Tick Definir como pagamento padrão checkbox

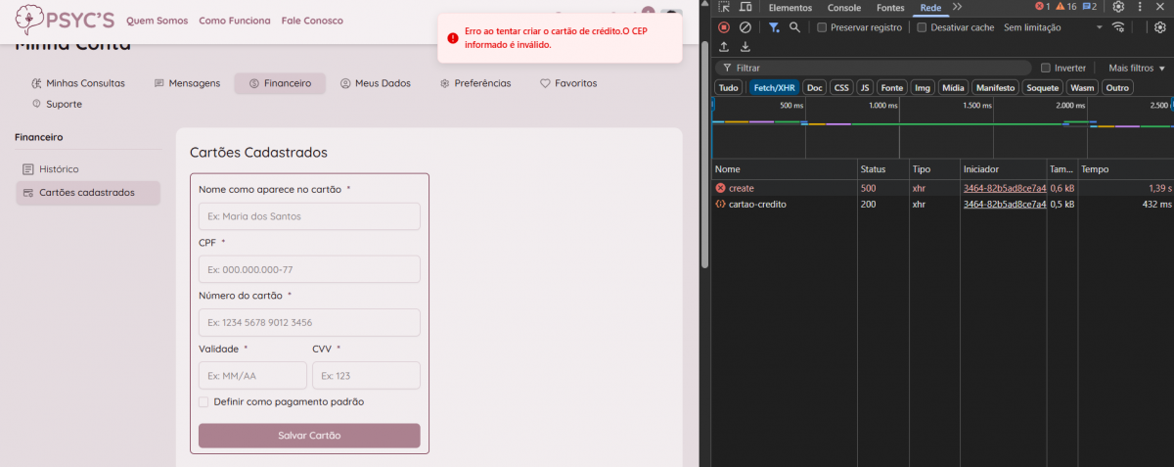pyautogui.click(x=203, y=401)
